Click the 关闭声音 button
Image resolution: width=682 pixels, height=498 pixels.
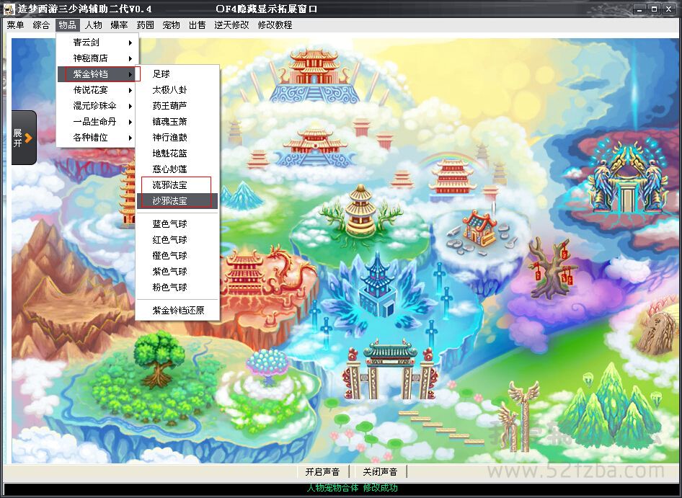380,472
